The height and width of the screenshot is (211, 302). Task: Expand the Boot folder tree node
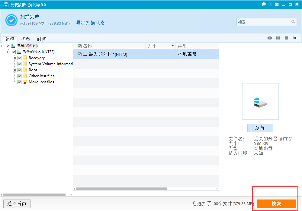click(14, 70)
